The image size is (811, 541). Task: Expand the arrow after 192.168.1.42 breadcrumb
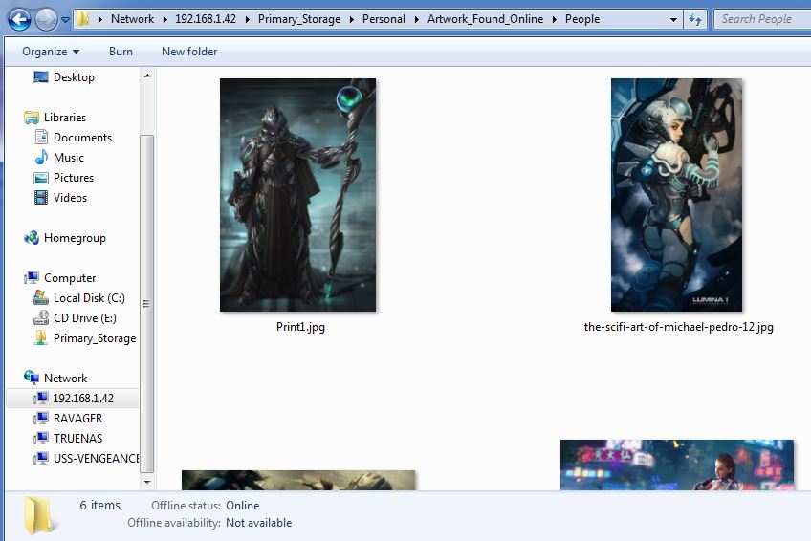pyautogui.click(x=248, y=20)
